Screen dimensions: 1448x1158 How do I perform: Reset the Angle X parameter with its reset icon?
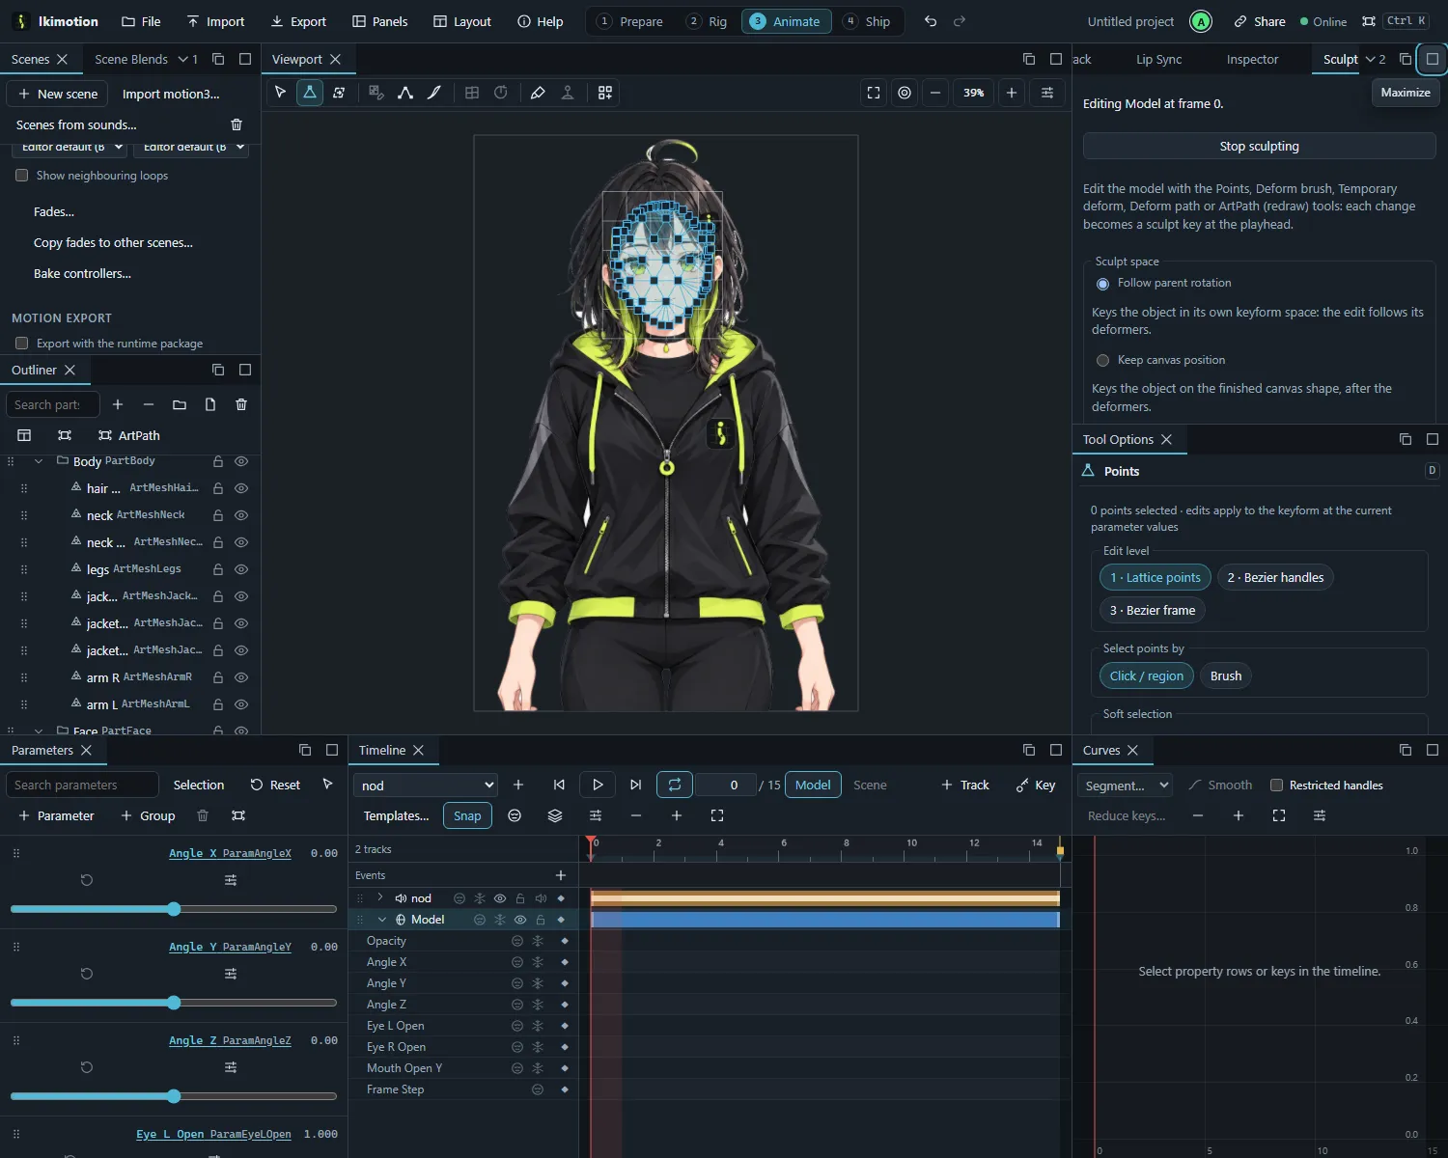(x=87, y=880)
